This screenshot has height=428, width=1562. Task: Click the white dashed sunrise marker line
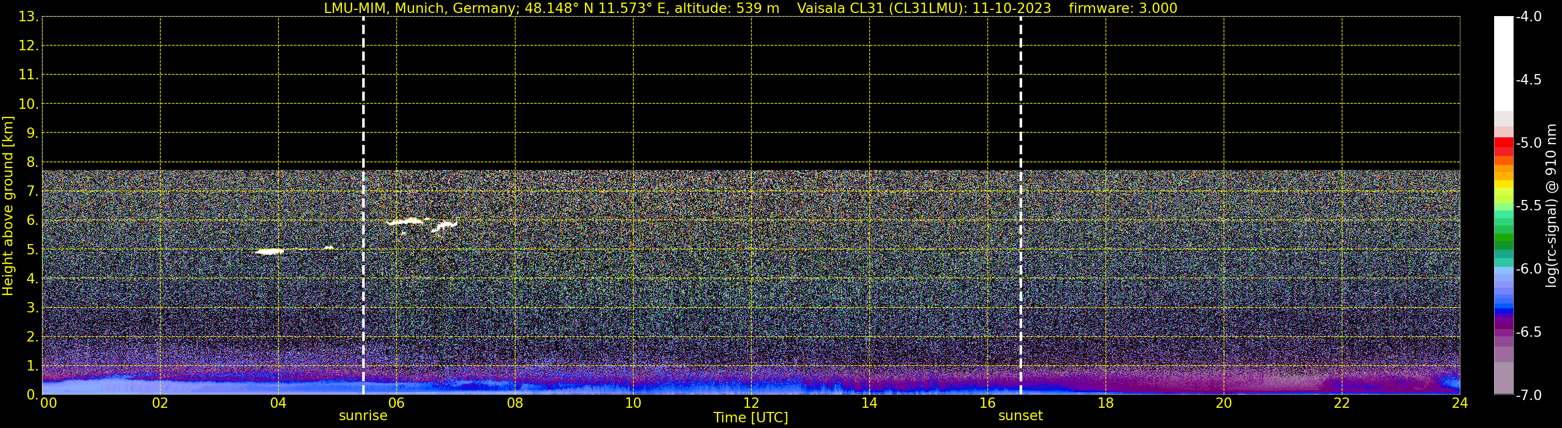[x=363, y=206]
